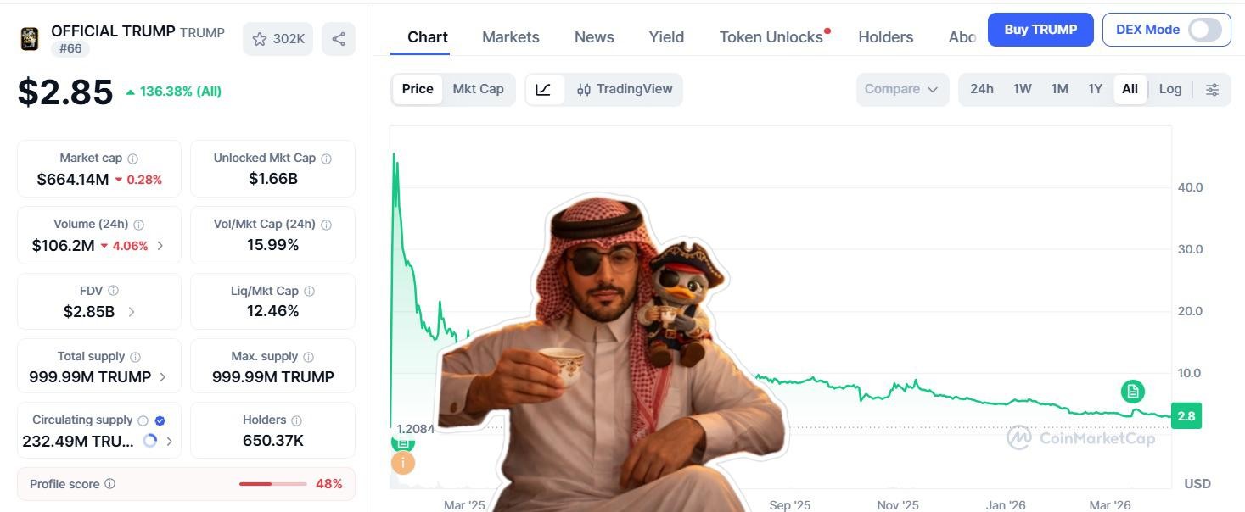This screenshot has height=512, width=1245.
Task: Click the green document marker on the chart
Action: (x=1132, y=391)
